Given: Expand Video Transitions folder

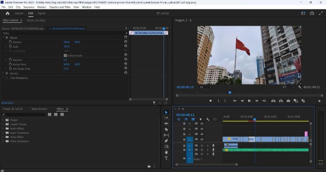Looking at the screenshot, I should (x=3, y=141).
